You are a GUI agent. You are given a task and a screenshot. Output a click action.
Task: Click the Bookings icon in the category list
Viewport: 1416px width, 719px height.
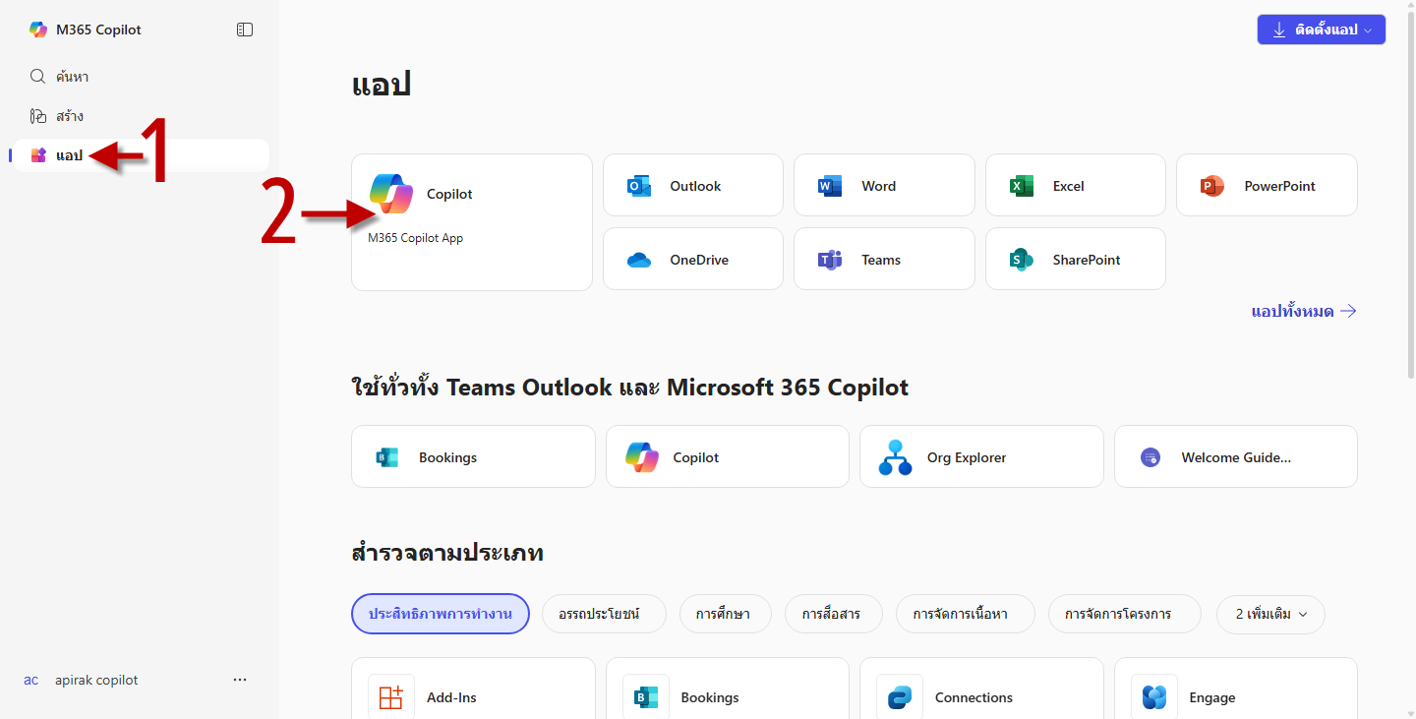[x=646, y=697]
